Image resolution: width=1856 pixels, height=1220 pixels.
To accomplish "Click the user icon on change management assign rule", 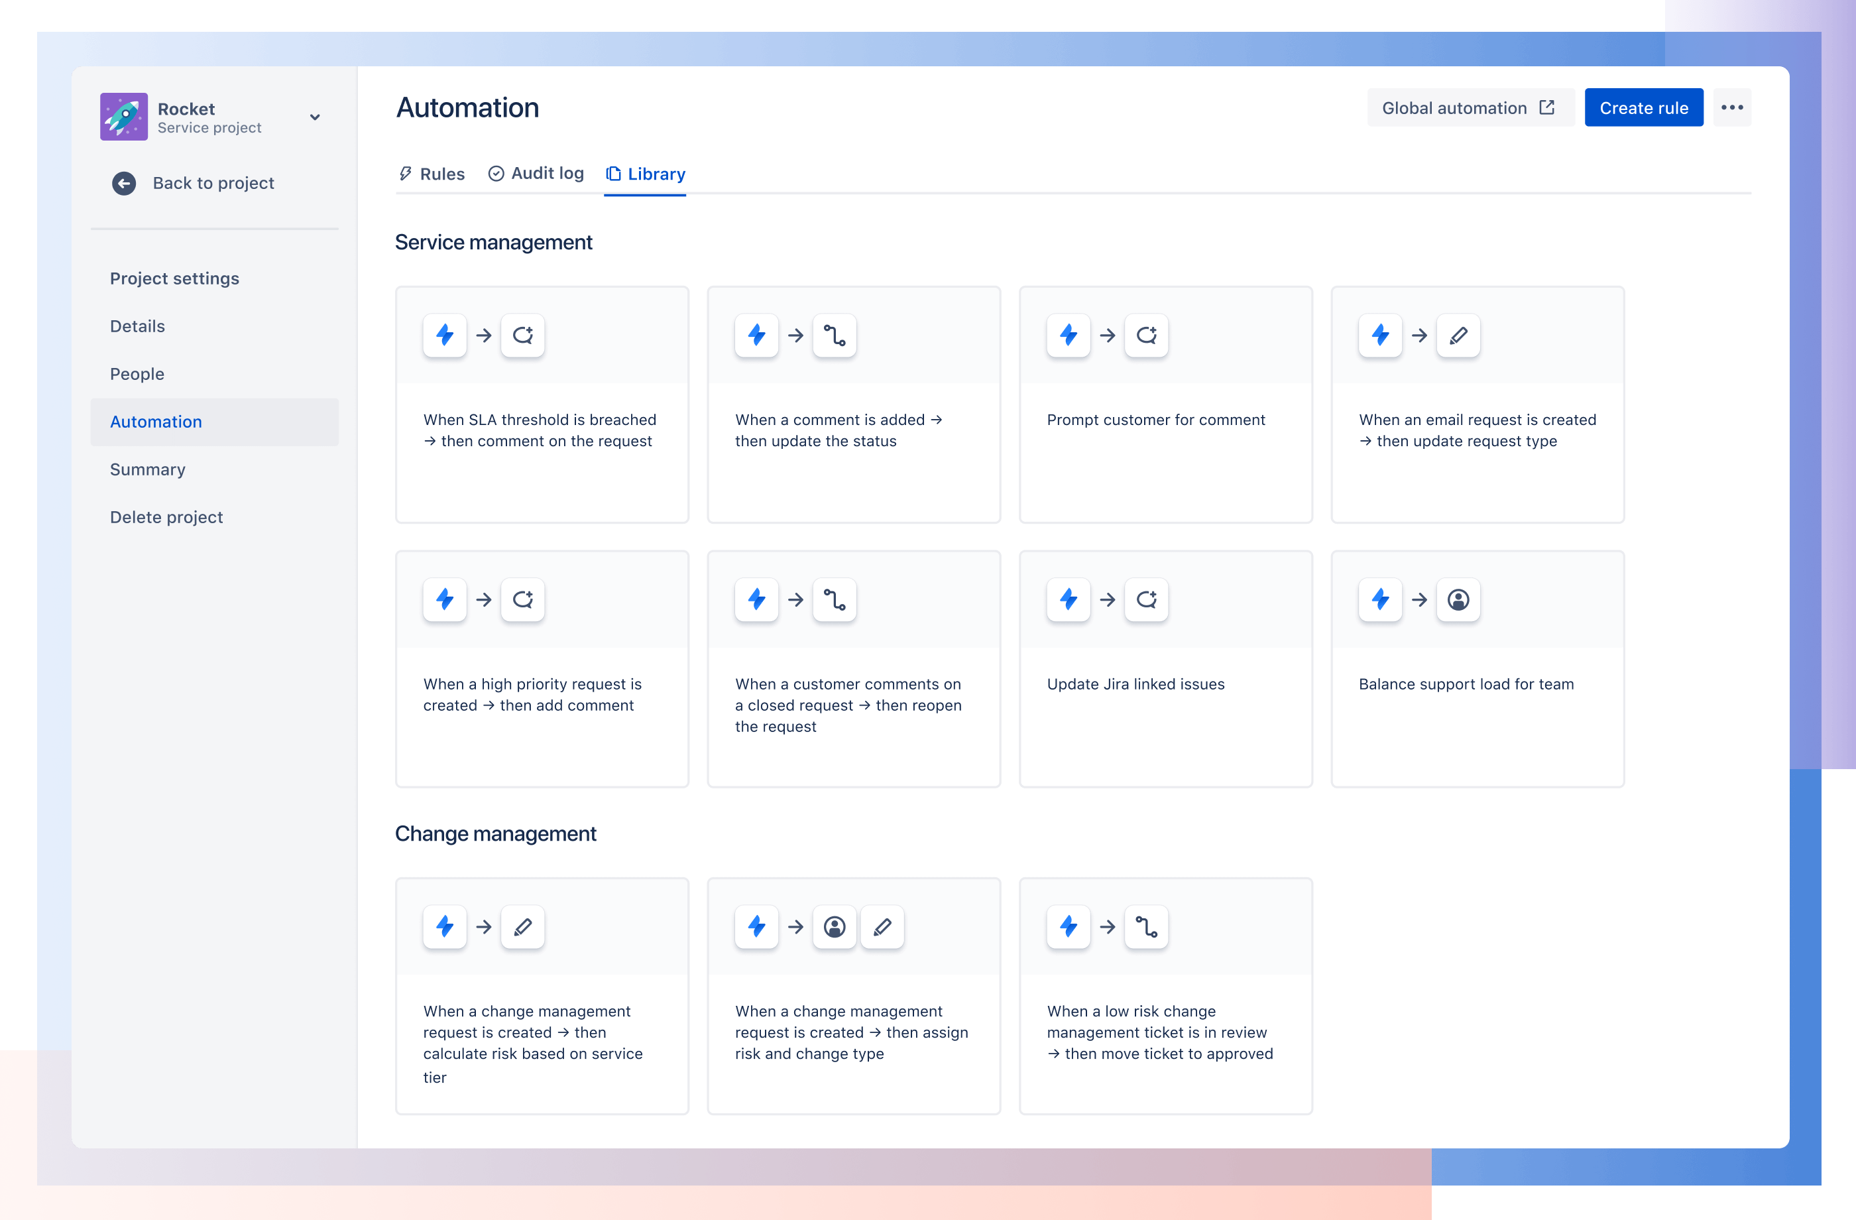I will (x=835, y=926).
